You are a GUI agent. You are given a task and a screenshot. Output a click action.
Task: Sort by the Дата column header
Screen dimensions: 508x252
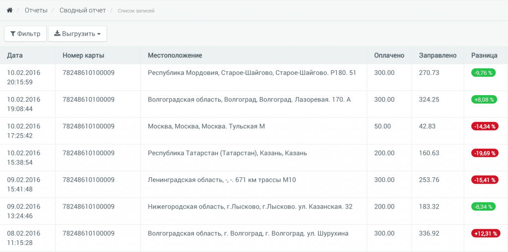(x=15, y=55)
